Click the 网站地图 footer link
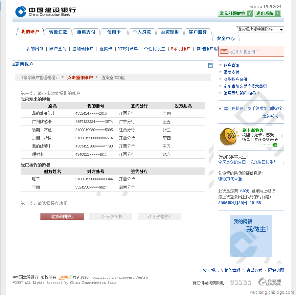This screenshot has height=295, width=296. 276,270
